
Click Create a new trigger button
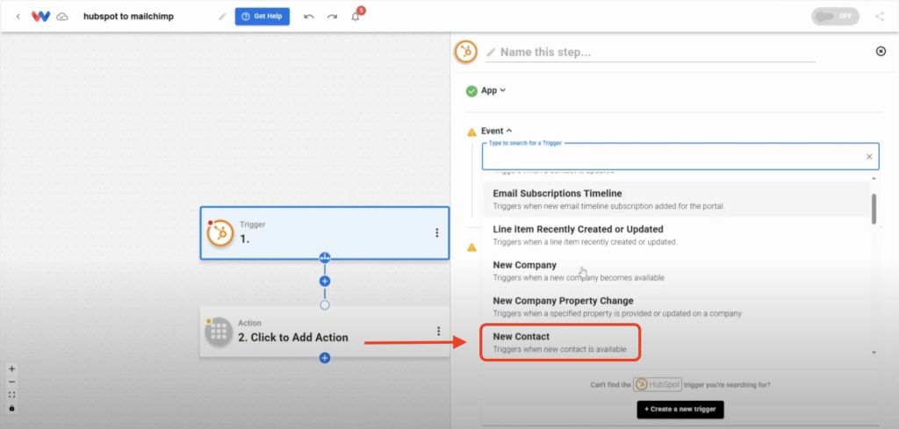point(680,410)
